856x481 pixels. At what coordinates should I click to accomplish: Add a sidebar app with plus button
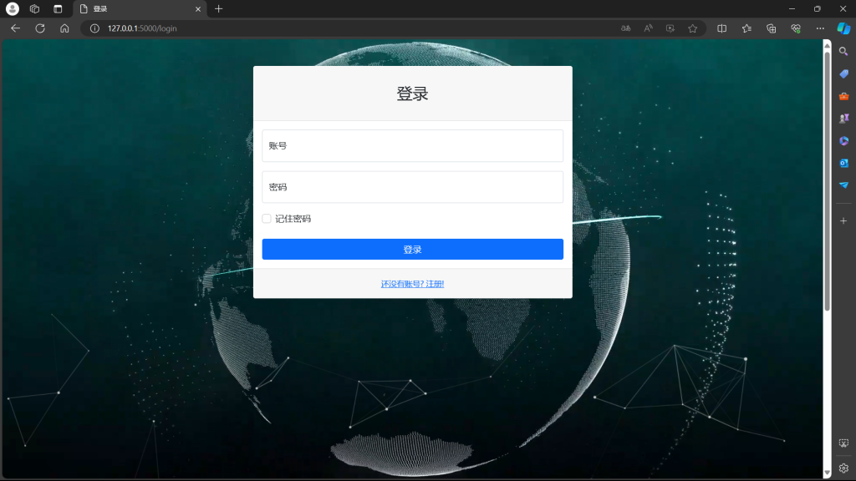(x=843, y=220)
